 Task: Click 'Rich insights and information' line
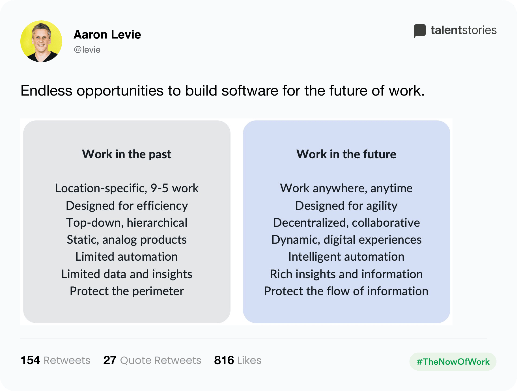pos(346,274)
